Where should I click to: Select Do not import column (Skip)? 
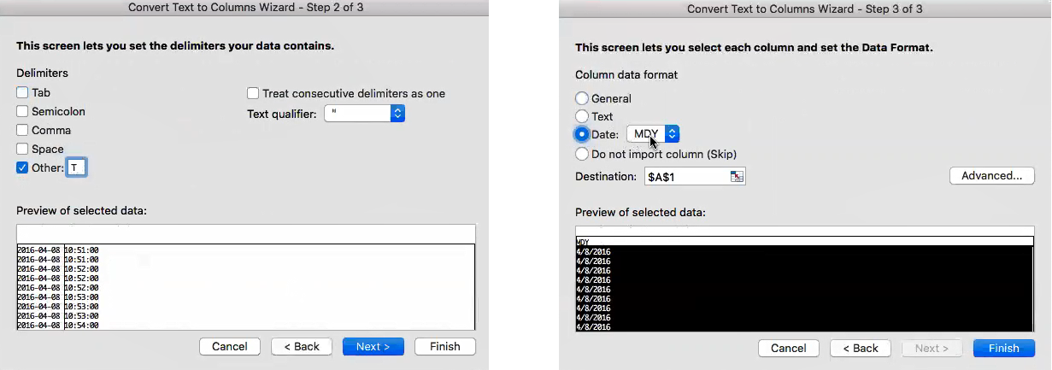coord(582,154)
